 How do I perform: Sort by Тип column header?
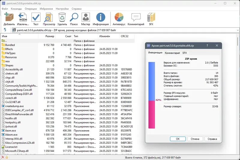(x=85, y=36)
